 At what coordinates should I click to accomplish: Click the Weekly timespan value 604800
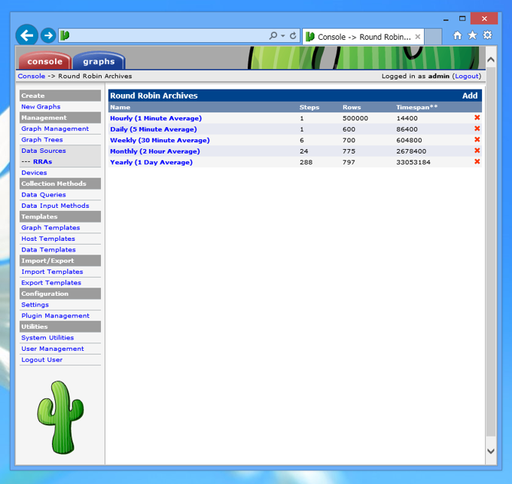pos(409,140)
